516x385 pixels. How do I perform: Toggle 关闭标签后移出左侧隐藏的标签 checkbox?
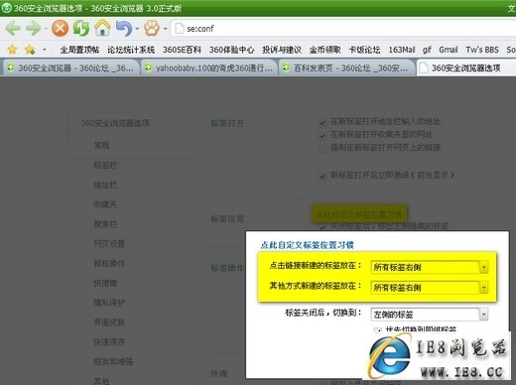[322, 227]
